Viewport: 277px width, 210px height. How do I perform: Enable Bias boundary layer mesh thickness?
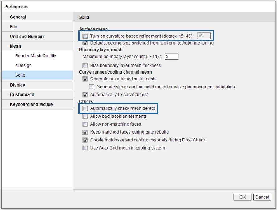[85, 65]
